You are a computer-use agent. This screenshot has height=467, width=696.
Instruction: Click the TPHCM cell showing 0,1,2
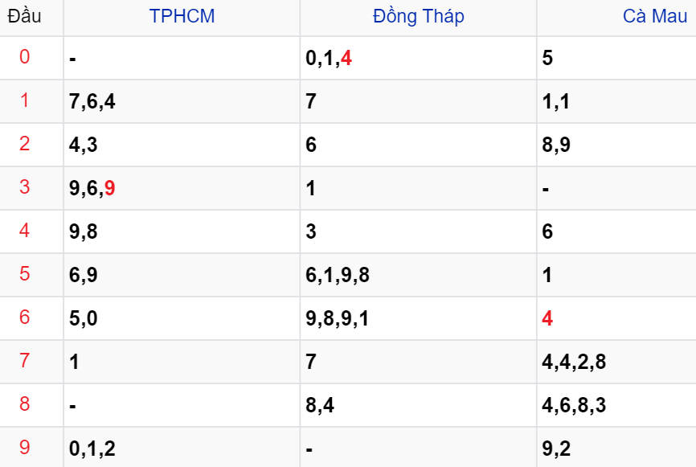coord(92,449)
